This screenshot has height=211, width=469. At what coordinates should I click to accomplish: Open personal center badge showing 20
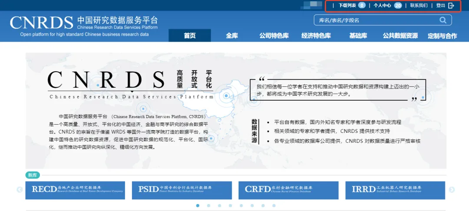point(397,5)
